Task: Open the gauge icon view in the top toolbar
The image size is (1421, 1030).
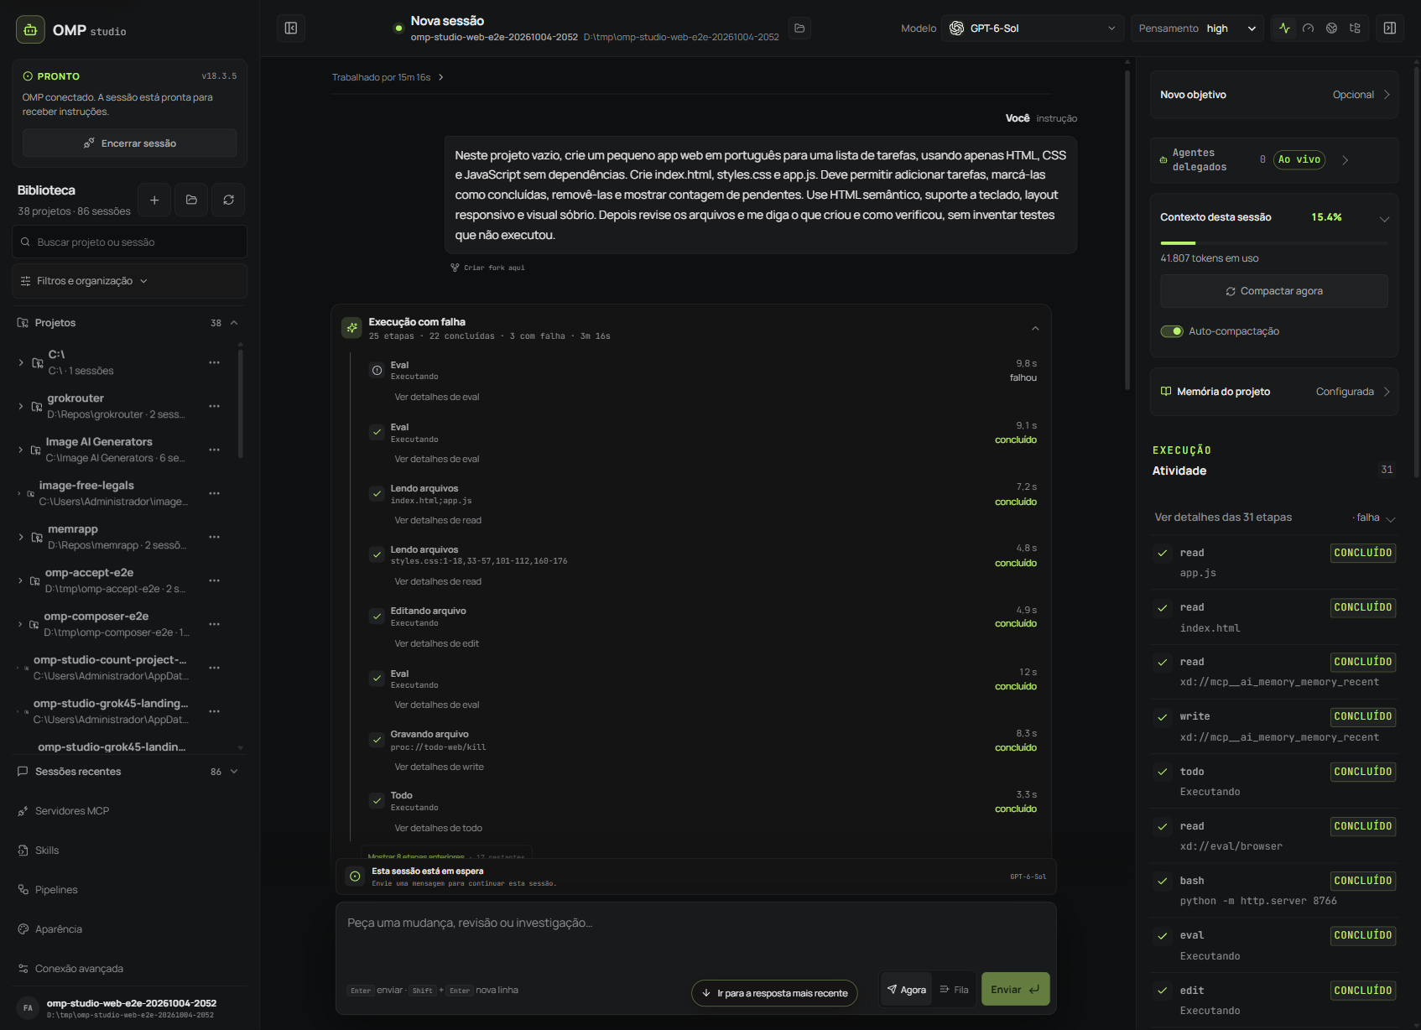Action: (1308, 29)
